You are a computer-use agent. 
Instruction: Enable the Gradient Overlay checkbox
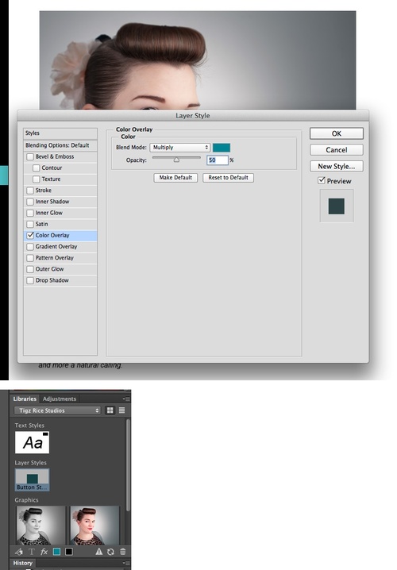pos(30,246)
